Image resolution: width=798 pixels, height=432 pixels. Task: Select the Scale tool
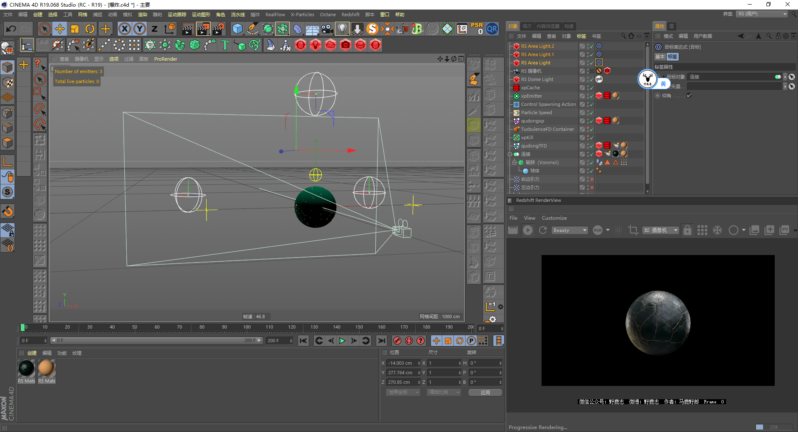pyautogui.click(x=75, y=29)
